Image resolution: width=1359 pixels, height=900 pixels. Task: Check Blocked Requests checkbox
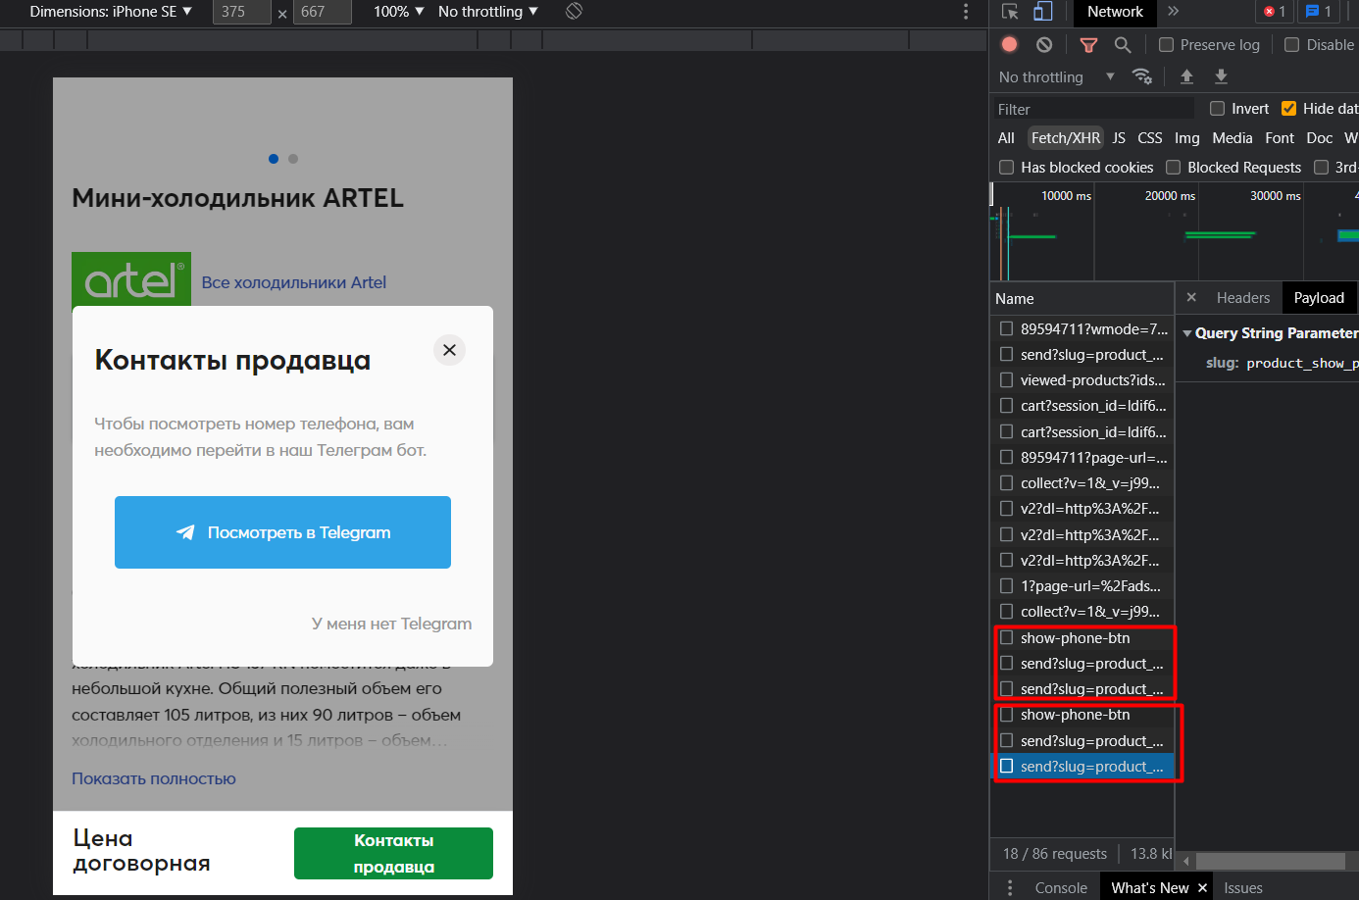1173,168
